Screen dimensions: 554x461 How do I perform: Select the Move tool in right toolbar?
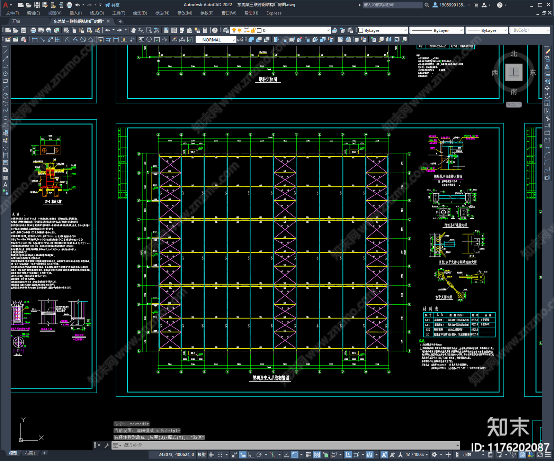pyautogui.click(x=547, y=89)
